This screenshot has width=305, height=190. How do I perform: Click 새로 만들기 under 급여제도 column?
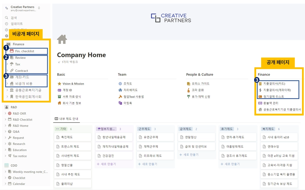click(189, 155)
